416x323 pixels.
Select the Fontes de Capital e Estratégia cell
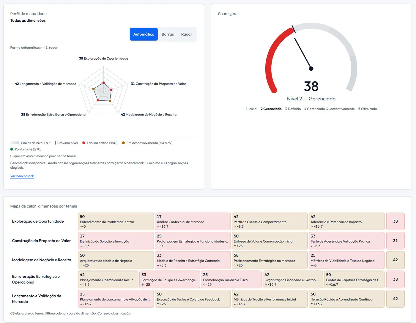(354, 279)
